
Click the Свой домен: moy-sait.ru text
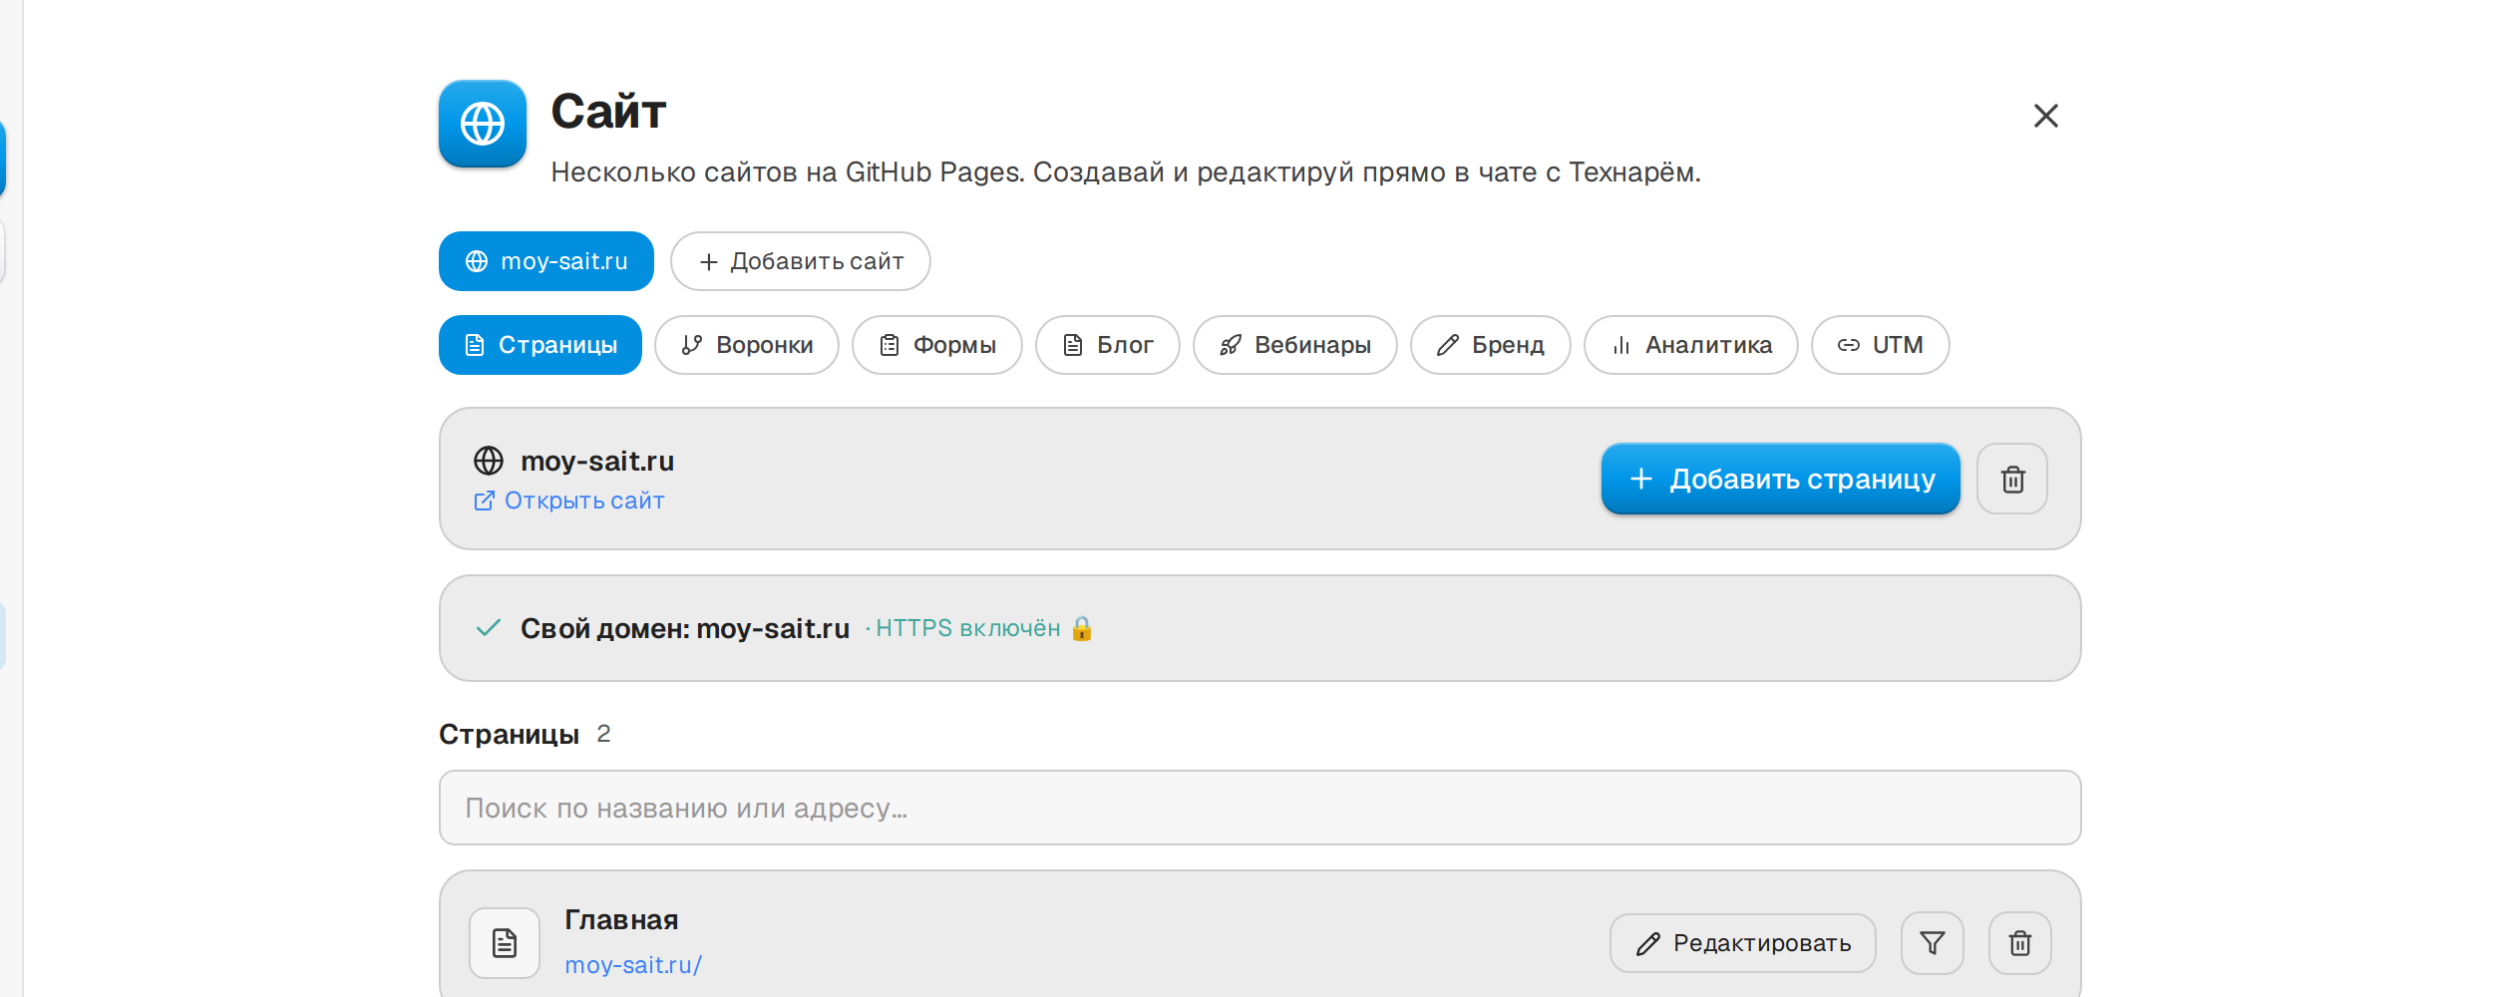[x=685, y=628]
